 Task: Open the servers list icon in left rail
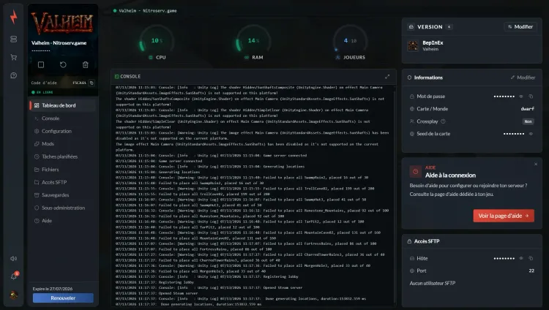(x=14, y=39)
